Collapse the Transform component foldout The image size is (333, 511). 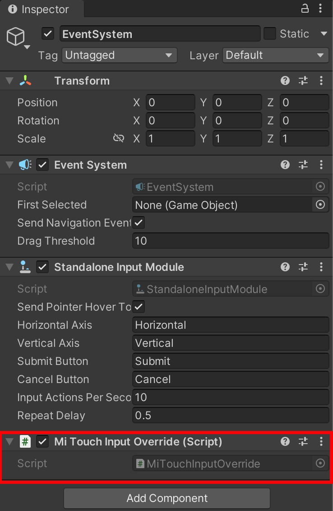pyautogui.click(x=9, y=81)
